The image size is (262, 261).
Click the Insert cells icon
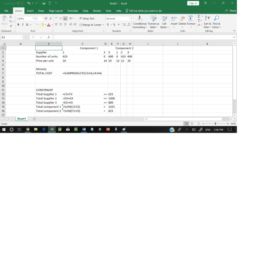(174, 19)
